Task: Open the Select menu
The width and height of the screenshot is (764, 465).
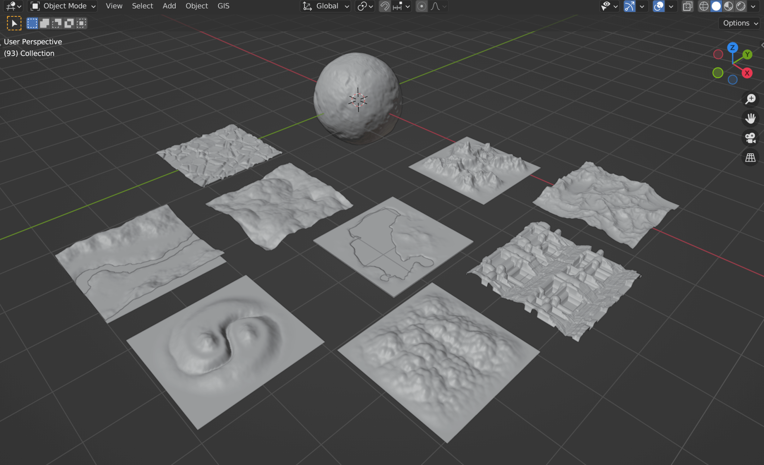Action: click(x=143, y=6)
